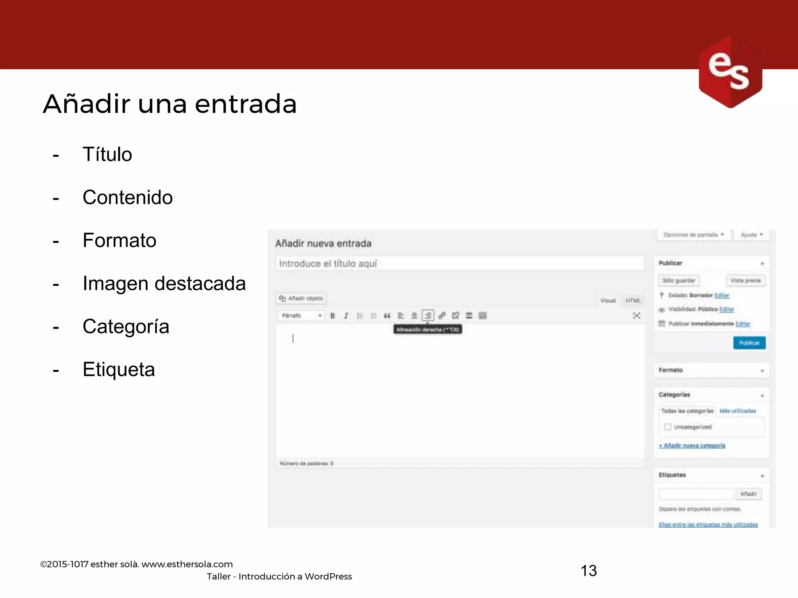Collapse the Categorías panel
The width and height of the screenshot is (798, 598).
[762, 395]
